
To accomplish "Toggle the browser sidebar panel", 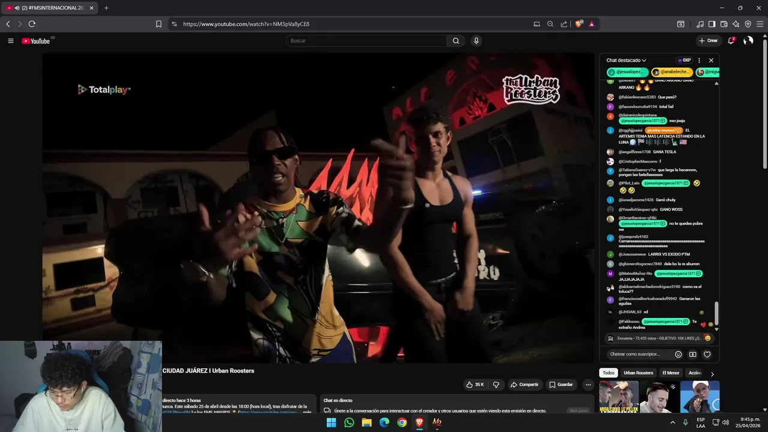I will tap(712, 24).
